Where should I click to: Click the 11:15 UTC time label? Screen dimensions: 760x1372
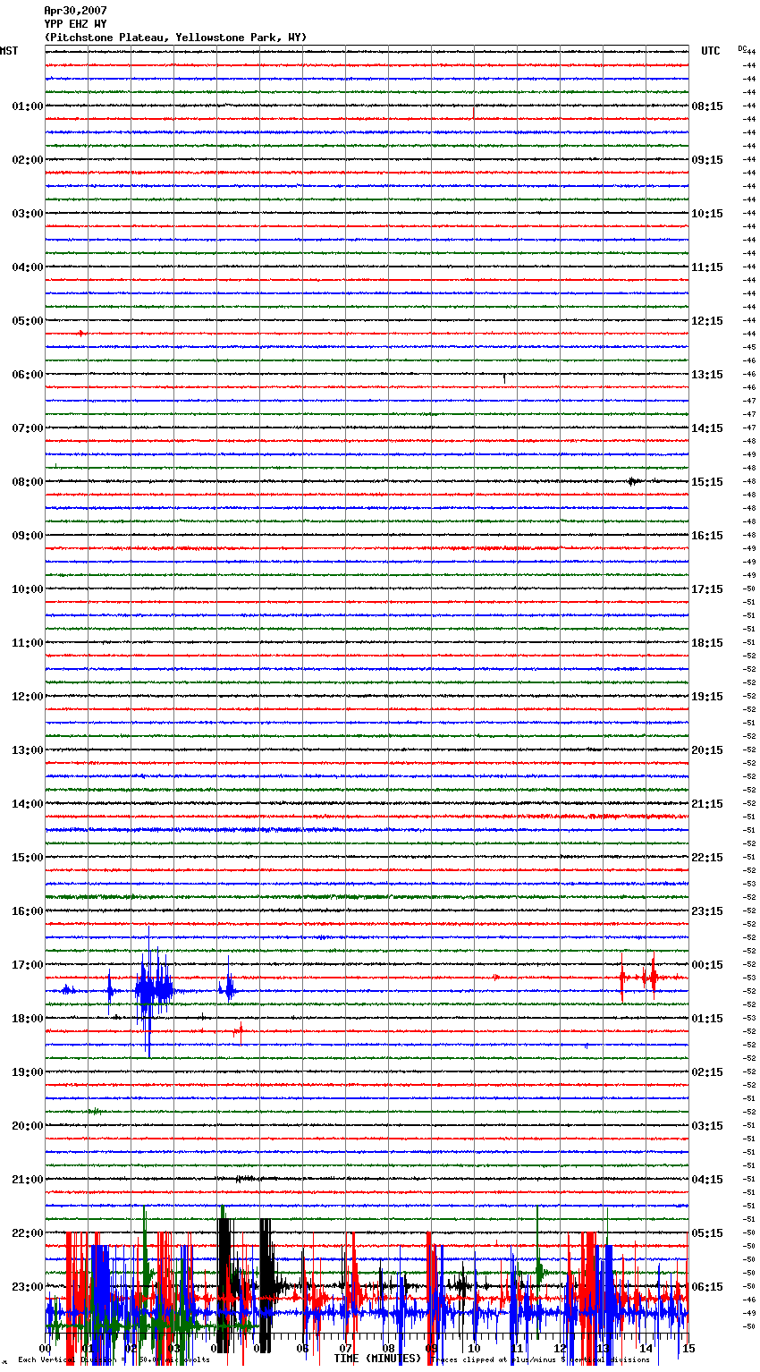[707, 267]
